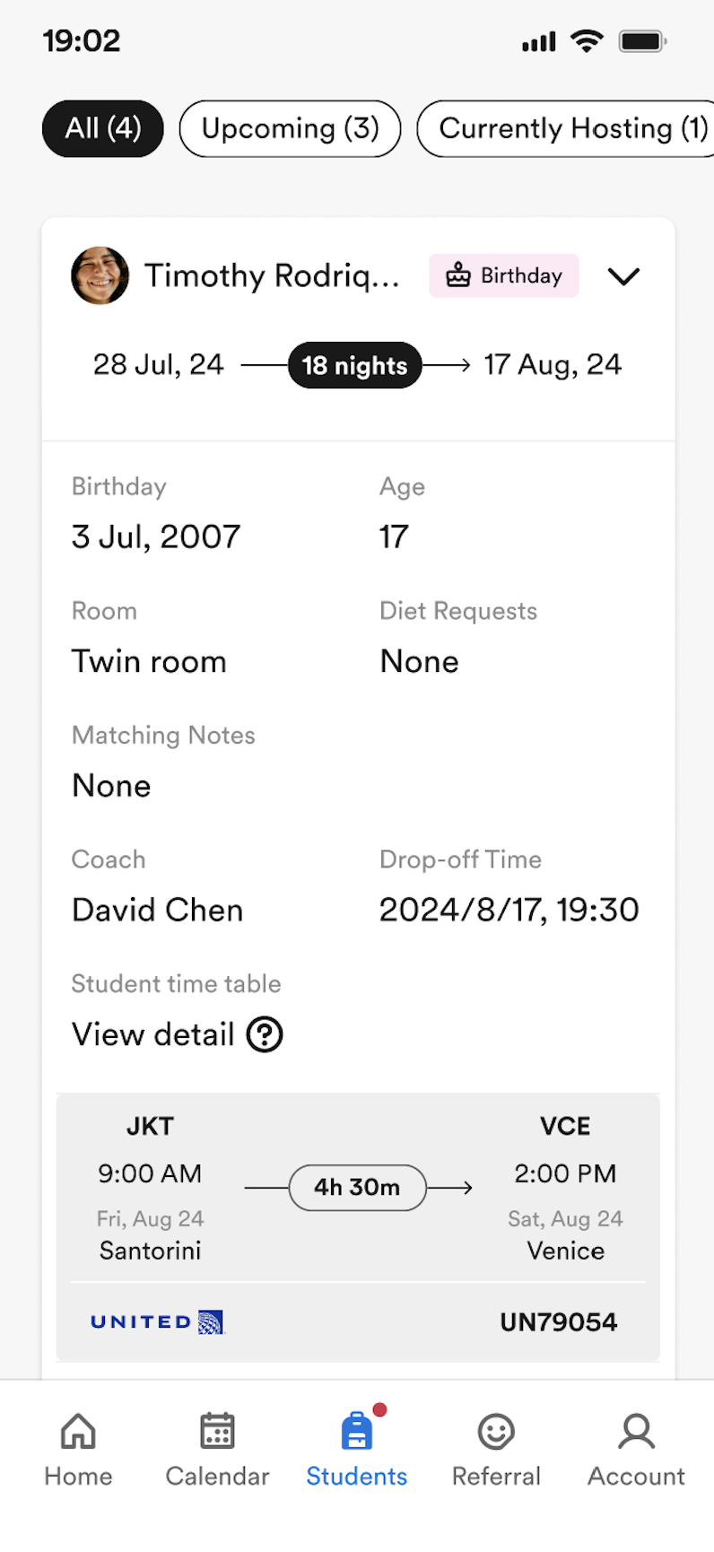Tap Timothy Rodriguez's profile photo
Screen dimensions: 714x1552
(x=100, y=275)
